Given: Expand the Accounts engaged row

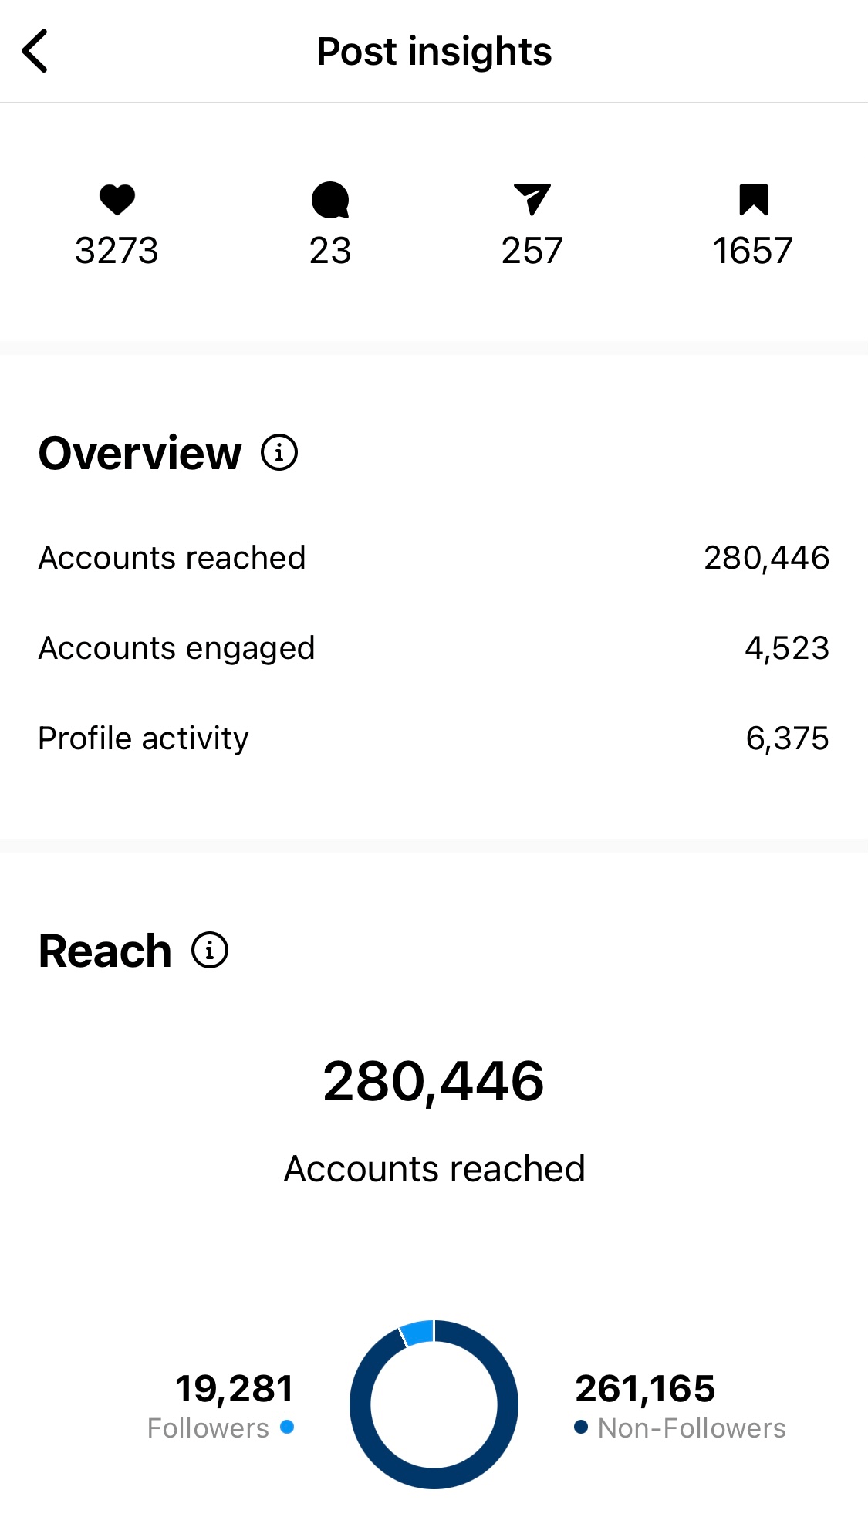Looking at the screenshot, I should pyautogui.click(x=434, y=647).
